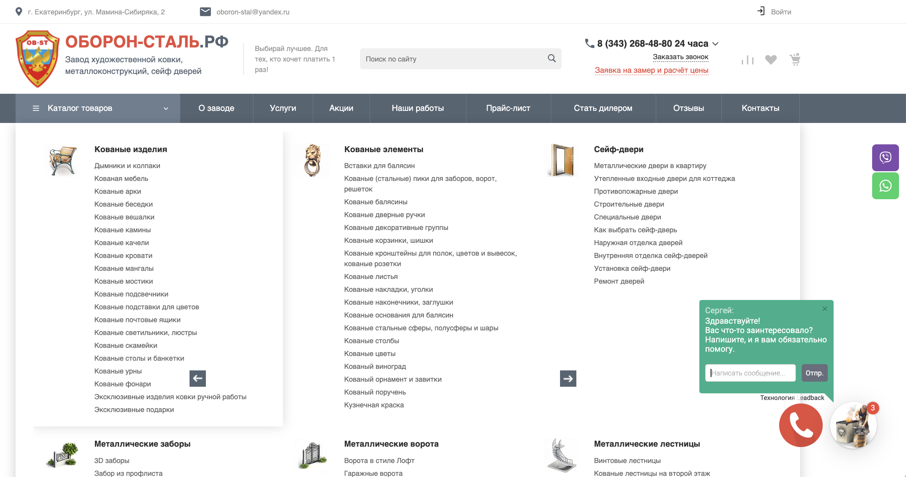Open favorites via the heart icon
The image size is (906, 477).
771,60
